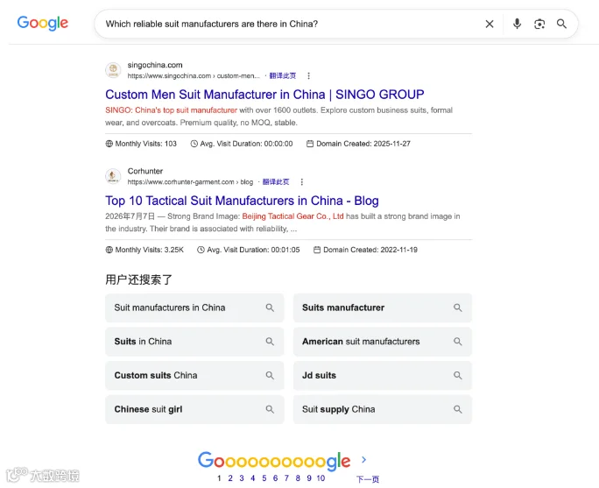Go to Google homepage via logo
This screenshot has width=599, height=488.
point(43,24)
